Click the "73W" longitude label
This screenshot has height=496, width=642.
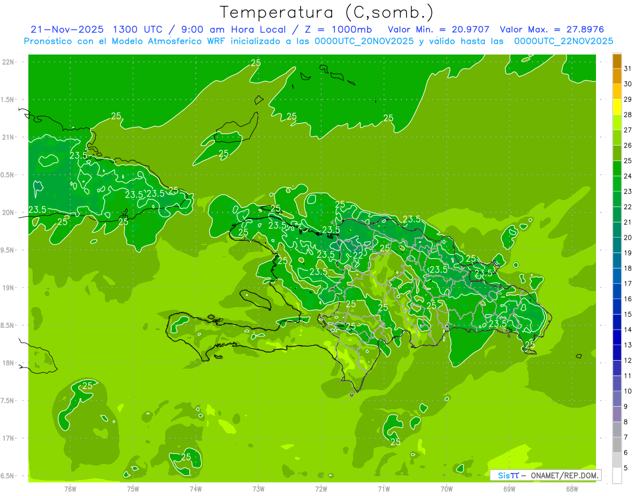(x=258, y=489)
